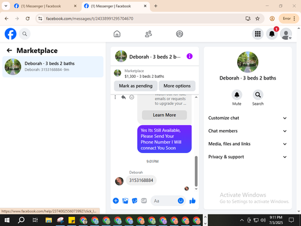Open the message three-dot more menu
The image size is (301, 226).
pyautogui.click(x=115, y=97)
